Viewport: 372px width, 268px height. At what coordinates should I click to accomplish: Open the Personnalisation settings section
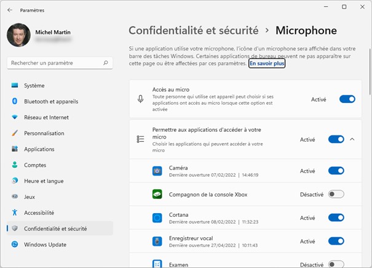coord(44,133)
